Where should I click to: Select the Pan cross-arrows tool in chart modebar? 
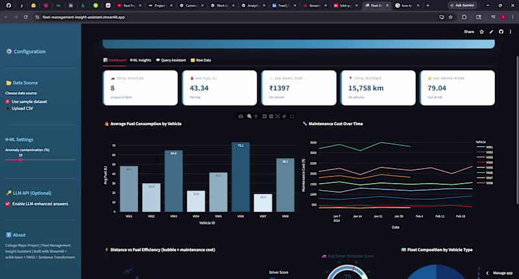pyautogui.click(x=256, y=117)
